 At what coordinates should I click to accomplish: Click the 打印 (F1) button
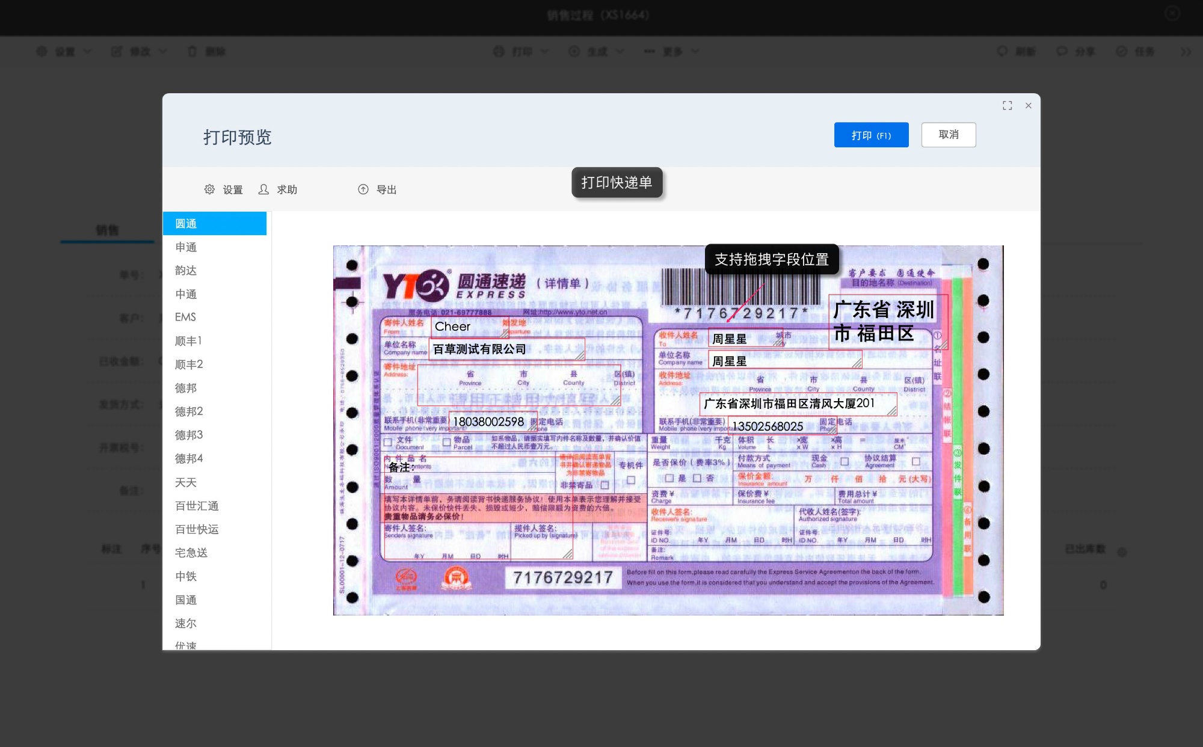[x=871, y=135]
